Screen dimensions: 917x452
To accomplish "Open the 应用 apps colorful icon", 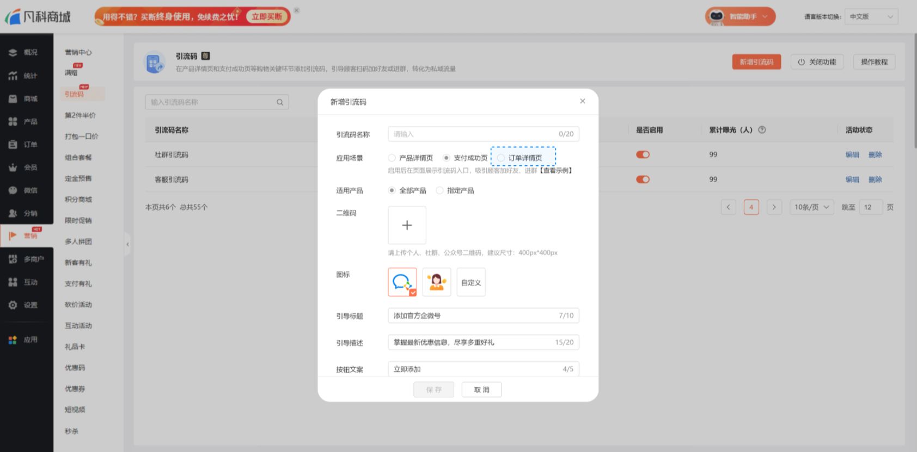I will coord(13,339).
